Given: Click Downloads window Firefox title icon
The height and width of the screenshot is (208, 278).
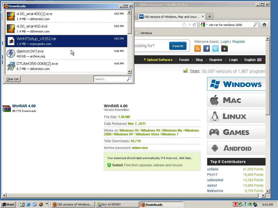Looking at the screenshot, I should click(x=7, y=6).
